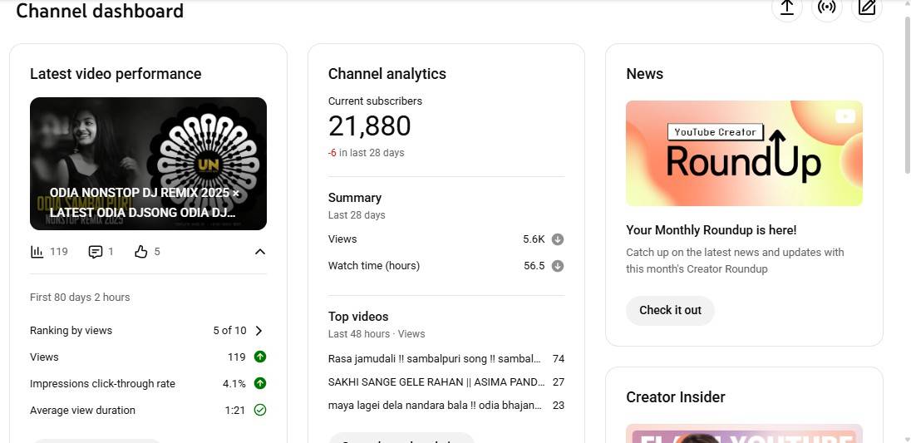
Task: Click the go live broadcast icon
Action: 826,7
